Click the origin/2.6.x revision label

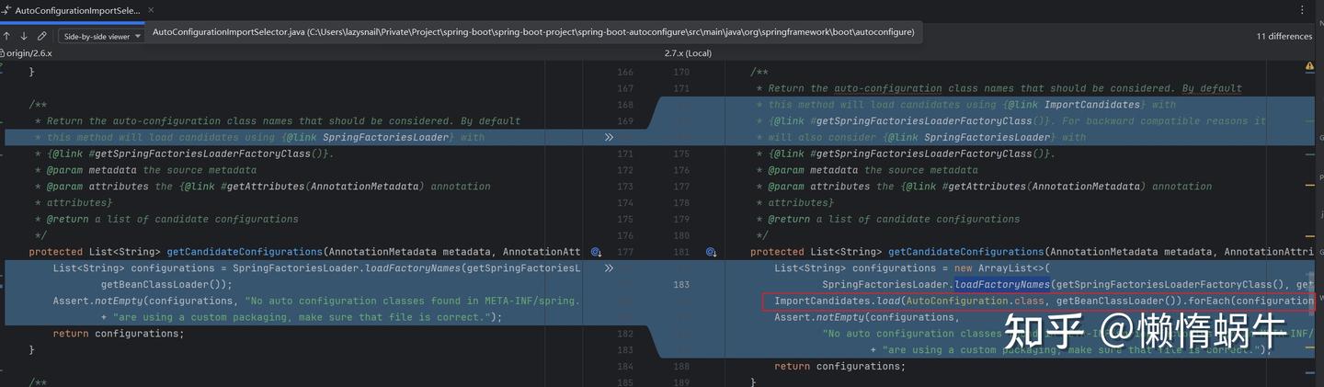tap(31, 53)
